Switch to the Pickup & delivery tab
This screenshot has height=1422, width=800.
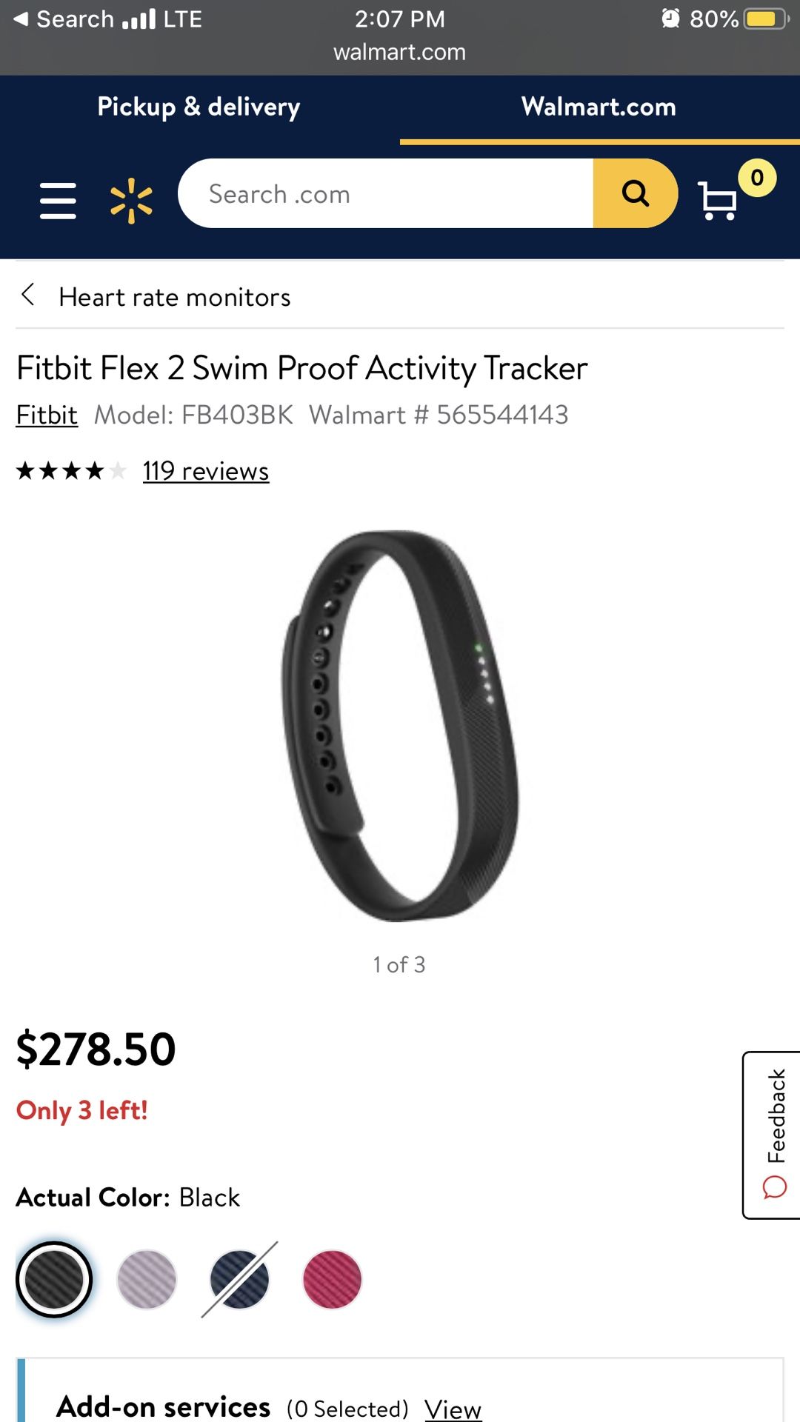pyautogui.click(x=199, y=107)
